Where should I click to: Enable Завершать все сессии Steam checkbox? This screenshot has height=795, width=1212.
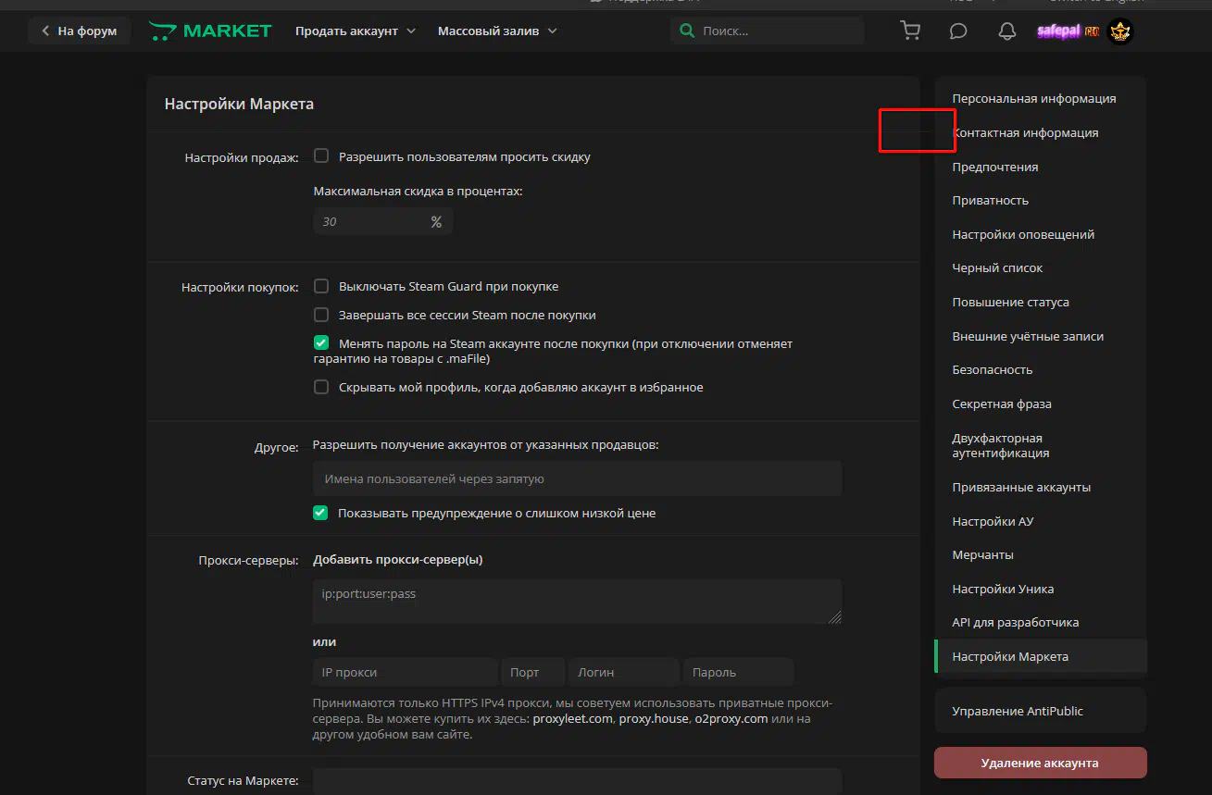[x=321, y=315]
